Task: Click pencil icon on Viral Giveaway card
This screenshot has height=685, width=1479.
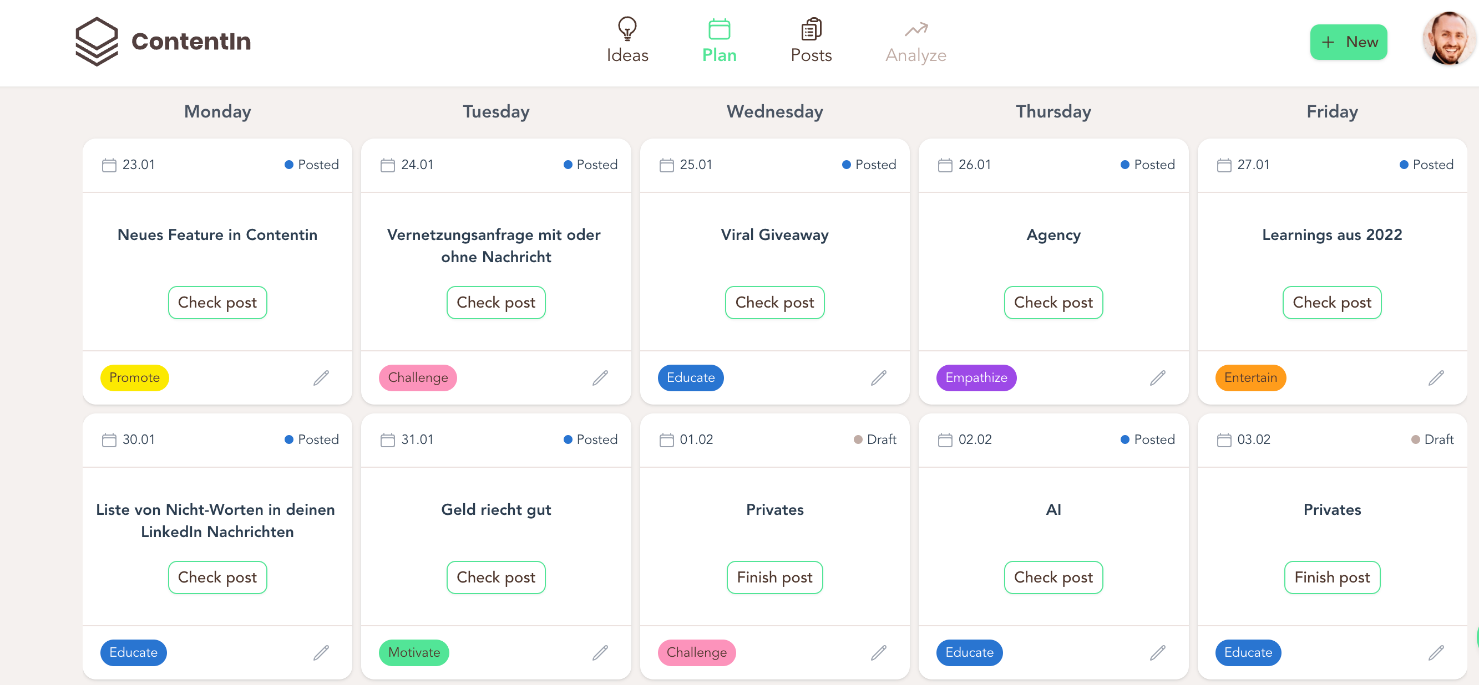Action: click(878, 377)
